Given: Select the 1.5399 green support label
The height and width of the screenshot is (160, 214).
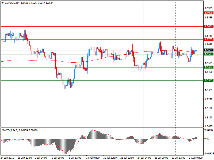Looking at the screenshot, I should coord(209,80).
